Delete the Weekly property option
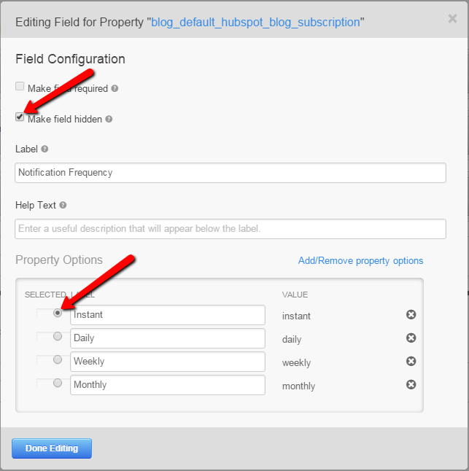This screenshot has width=469, height=471. point(411,362)
